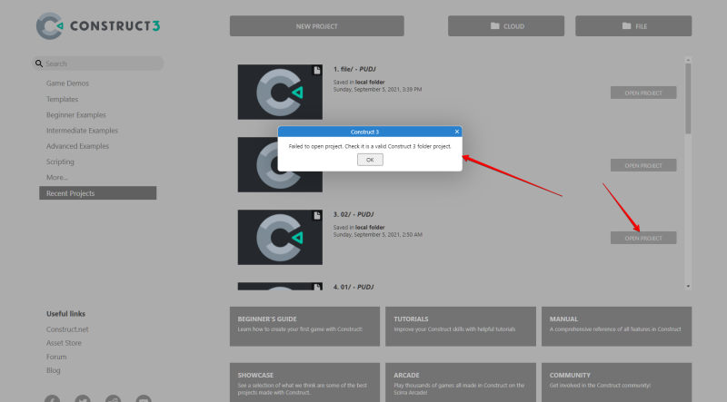Screen dimensions: 727x402
Task: Click the search magnifier icon
Action: click(39, 64)
